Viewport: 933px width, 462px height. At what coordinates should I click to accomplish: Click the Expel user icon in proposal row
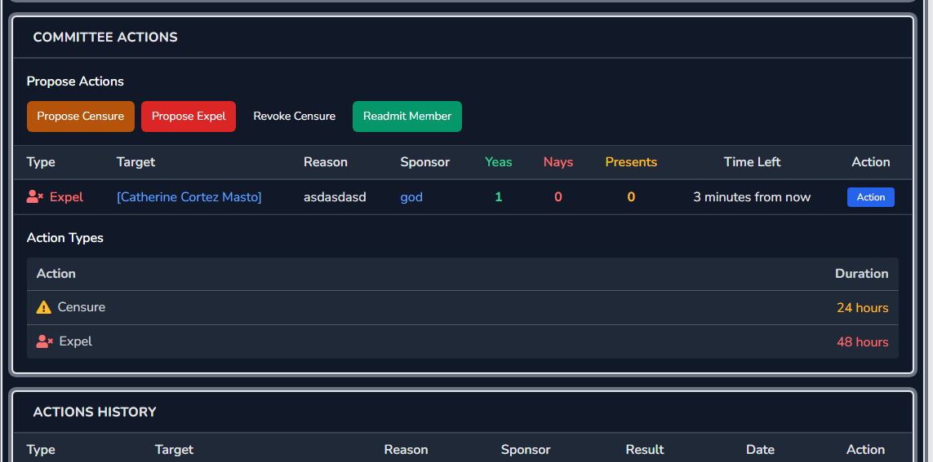35,197
